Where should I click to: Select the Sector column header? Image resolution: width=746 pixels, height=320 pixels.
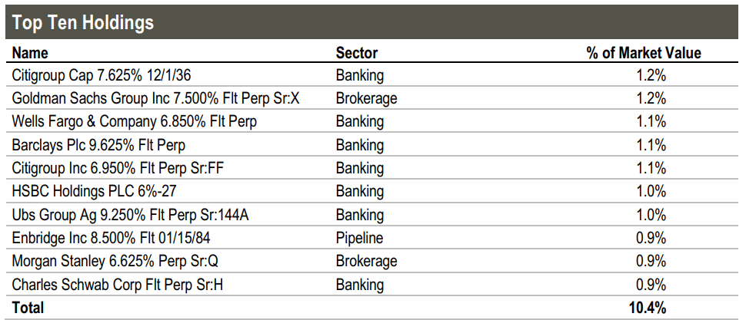click(356, 53)
